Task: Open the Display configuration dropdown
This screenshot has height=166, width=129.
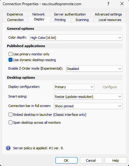Action: point(74,87)
